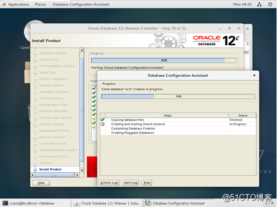Click the Activity Log button
The image size is (277, 207).
point(109,183)
